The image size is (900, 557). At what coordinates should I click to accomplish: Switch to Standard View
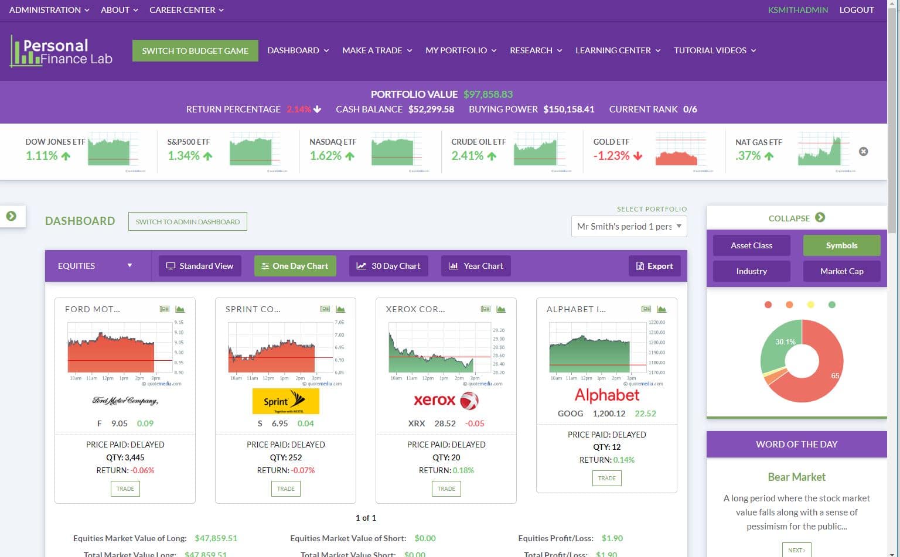pyautogui.click(x=200, y=266)
